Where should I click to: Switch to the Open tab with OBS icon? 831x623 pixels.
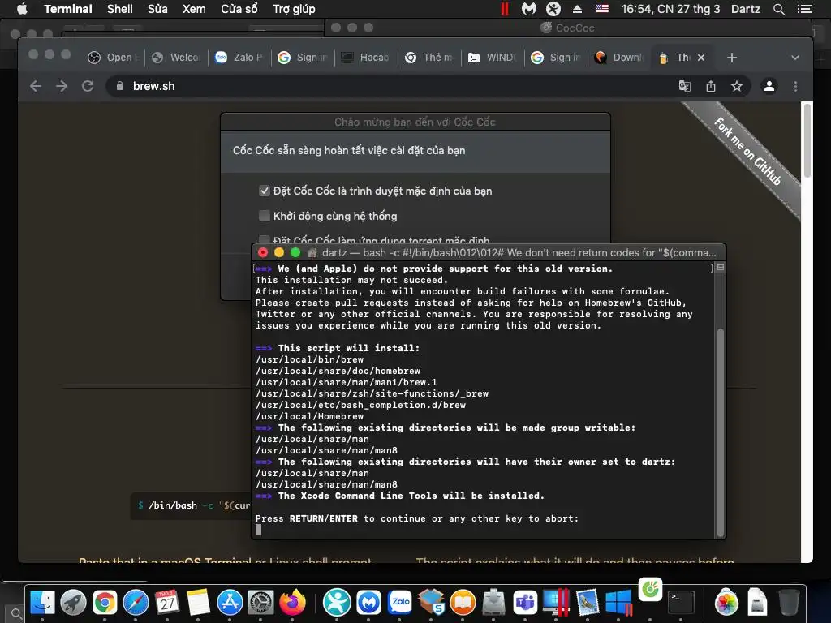click(113, 58)
